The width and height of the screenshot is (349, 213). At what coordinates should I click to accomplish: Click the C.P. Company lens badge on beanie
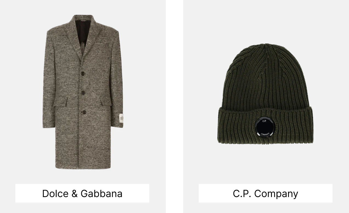coord(264,127)
